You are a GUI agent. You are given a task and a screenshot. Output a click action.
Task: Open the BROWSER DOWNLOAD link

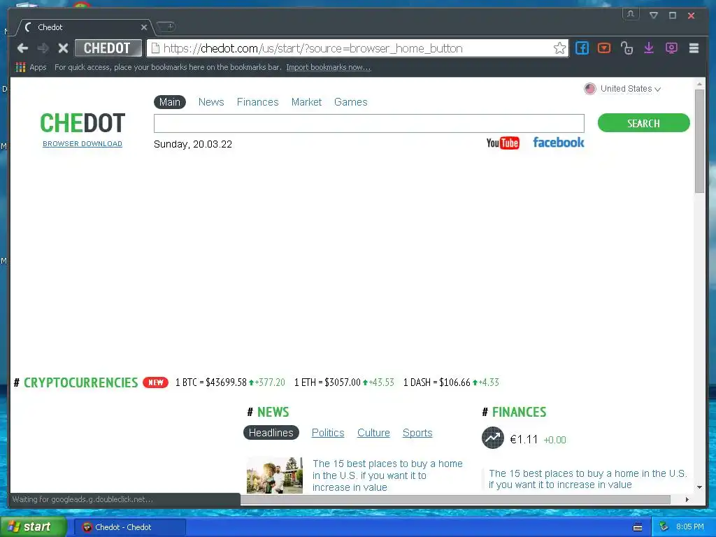pyautogui.click(x=83, y=143)
